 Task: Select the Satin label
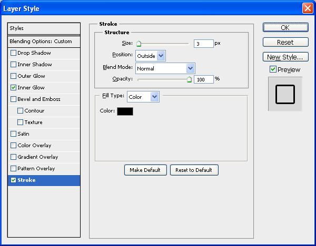tap(23, 134)
